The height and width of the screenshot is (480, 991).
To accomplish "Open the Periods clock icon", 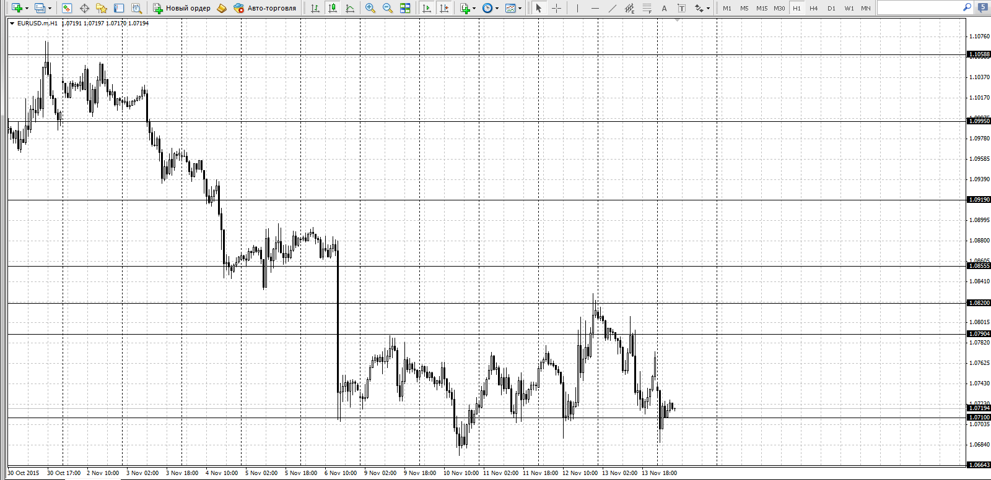I will point(487,8).
